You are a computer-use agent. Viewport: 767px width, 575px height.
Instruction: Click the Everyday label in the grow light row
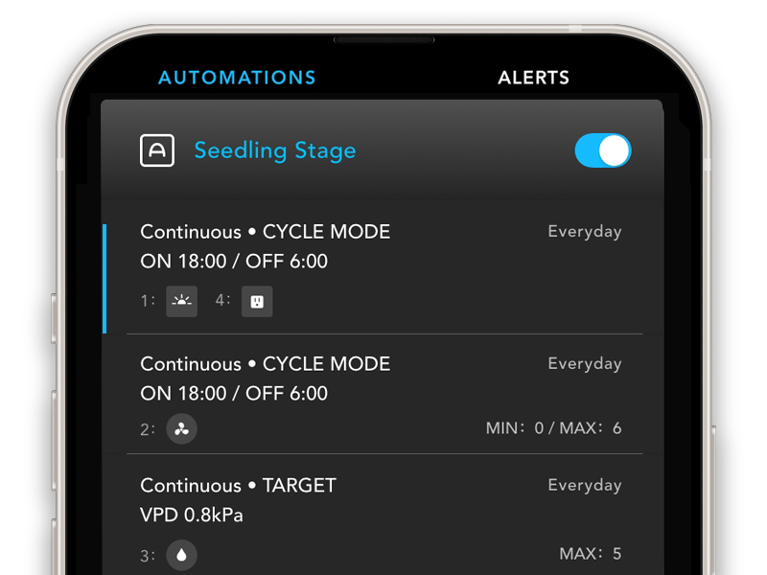(x=584, y=232)
